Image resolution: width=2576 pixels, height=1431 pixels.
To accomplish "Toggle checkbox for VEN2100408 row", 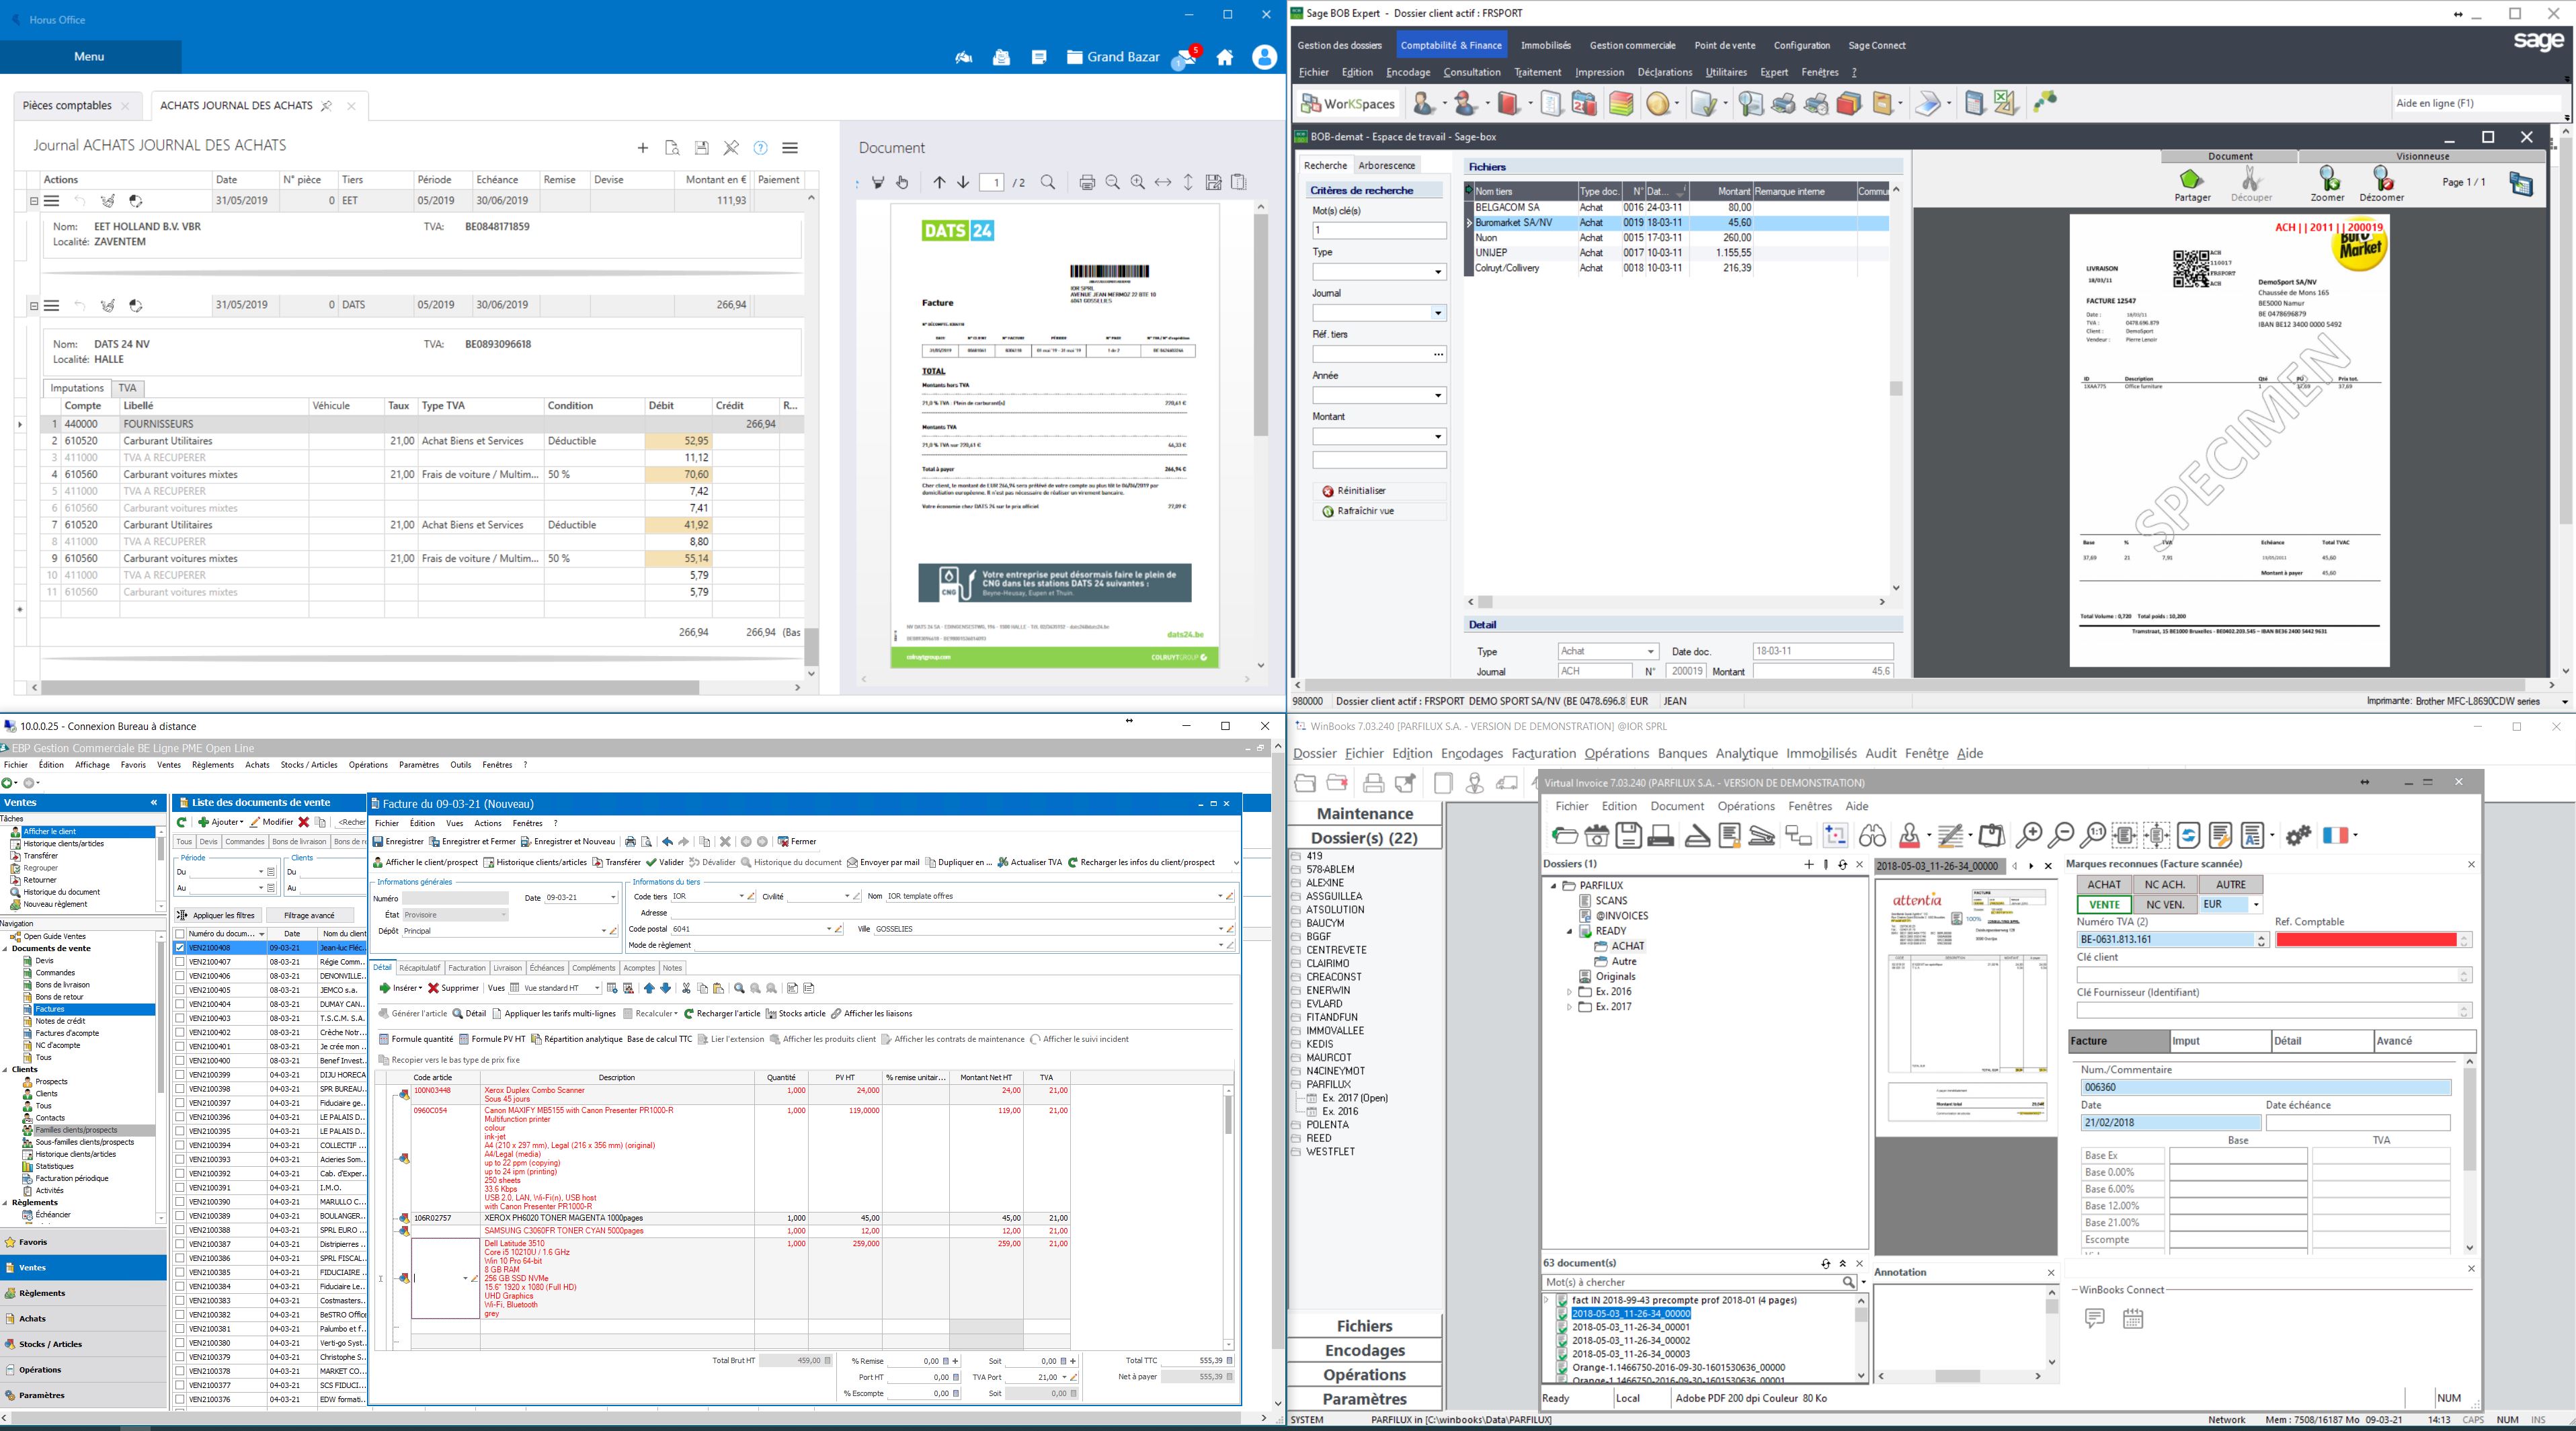I will click(180, 948).
